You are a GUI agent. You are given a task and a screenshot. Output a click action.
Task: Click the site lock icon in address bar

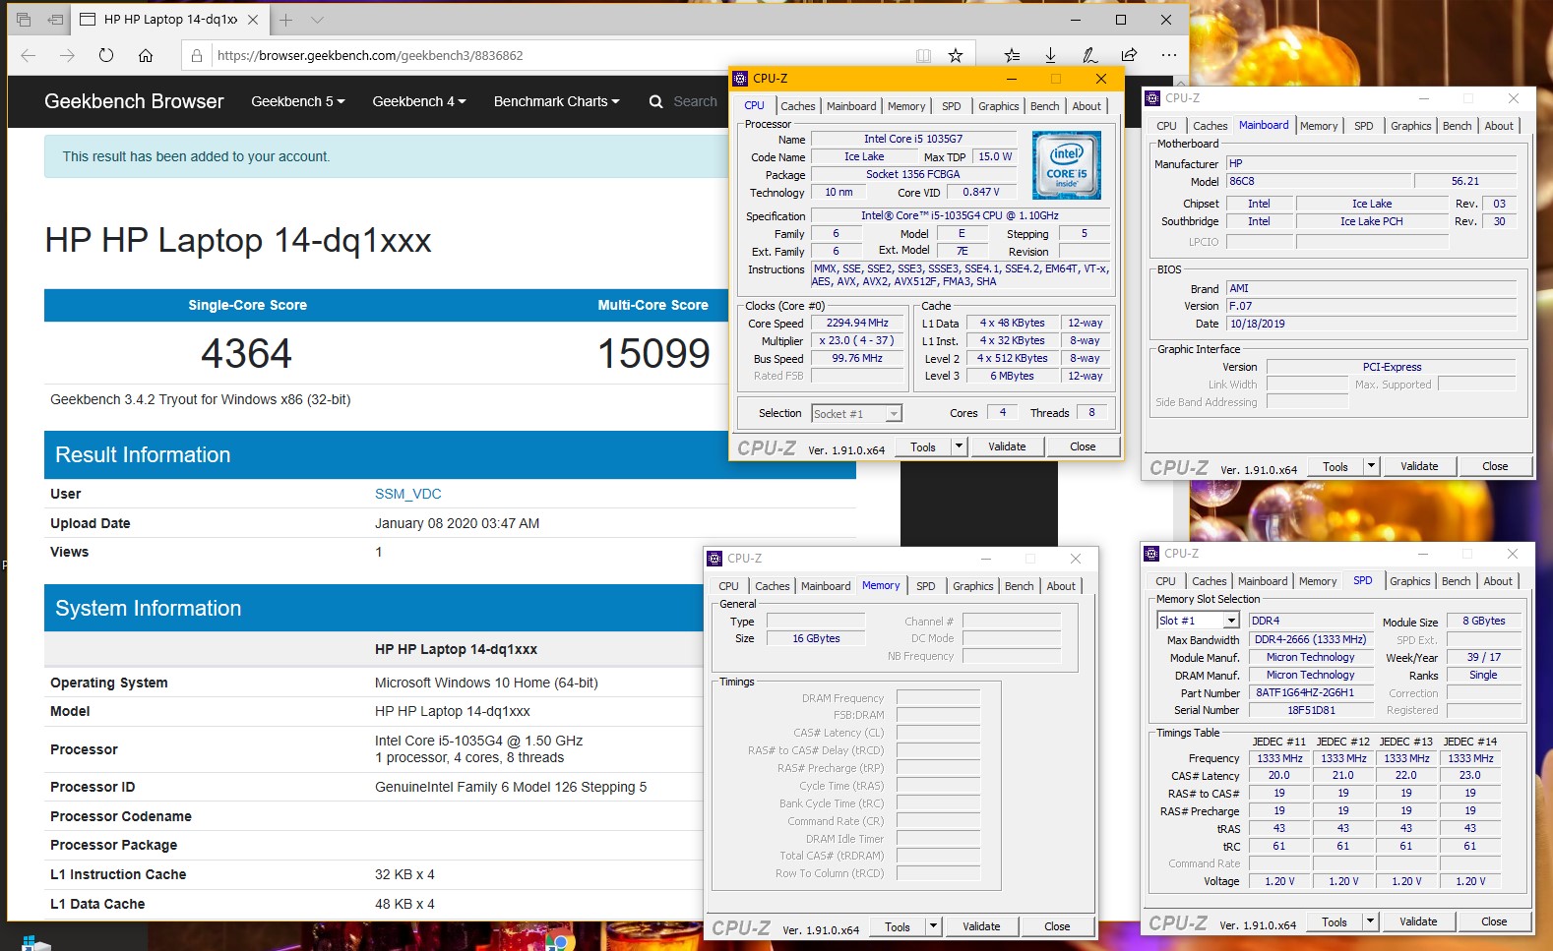point(197,56)
